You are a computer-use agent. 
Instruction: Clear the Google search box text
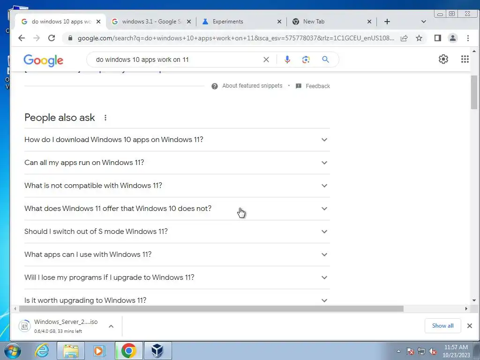click(266, 60)
